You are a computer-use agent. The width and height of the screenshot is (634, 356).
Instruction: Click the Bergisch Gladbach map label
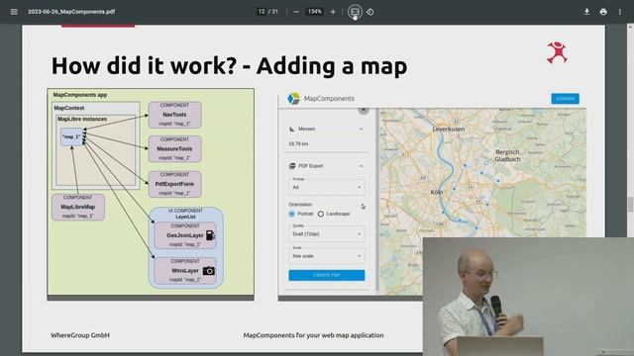click(x=507, y=156)
